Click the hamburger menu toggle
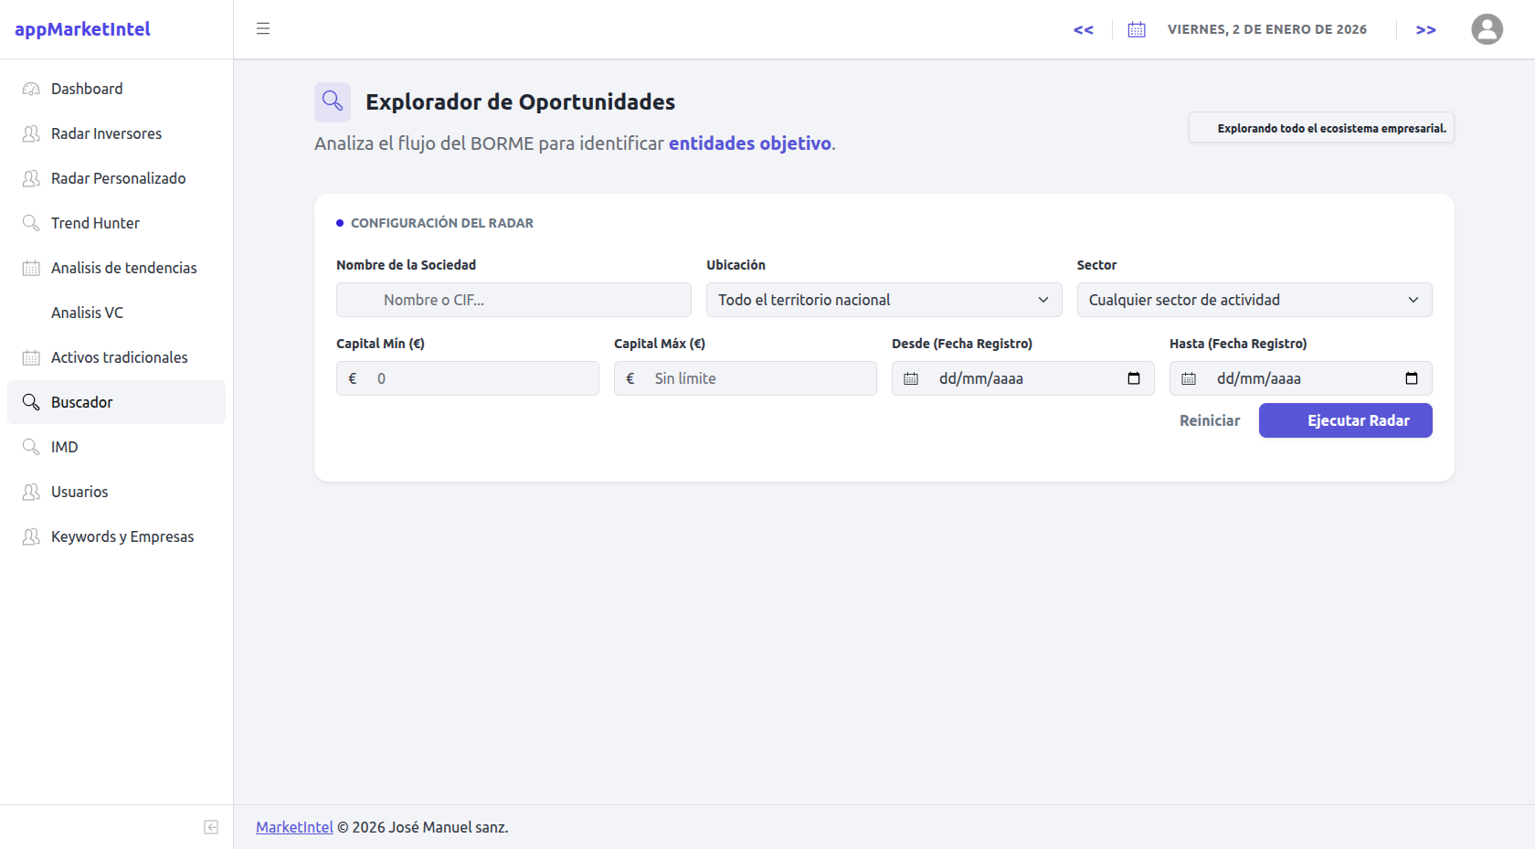The image size is (1535, 849). pos(263,28)
